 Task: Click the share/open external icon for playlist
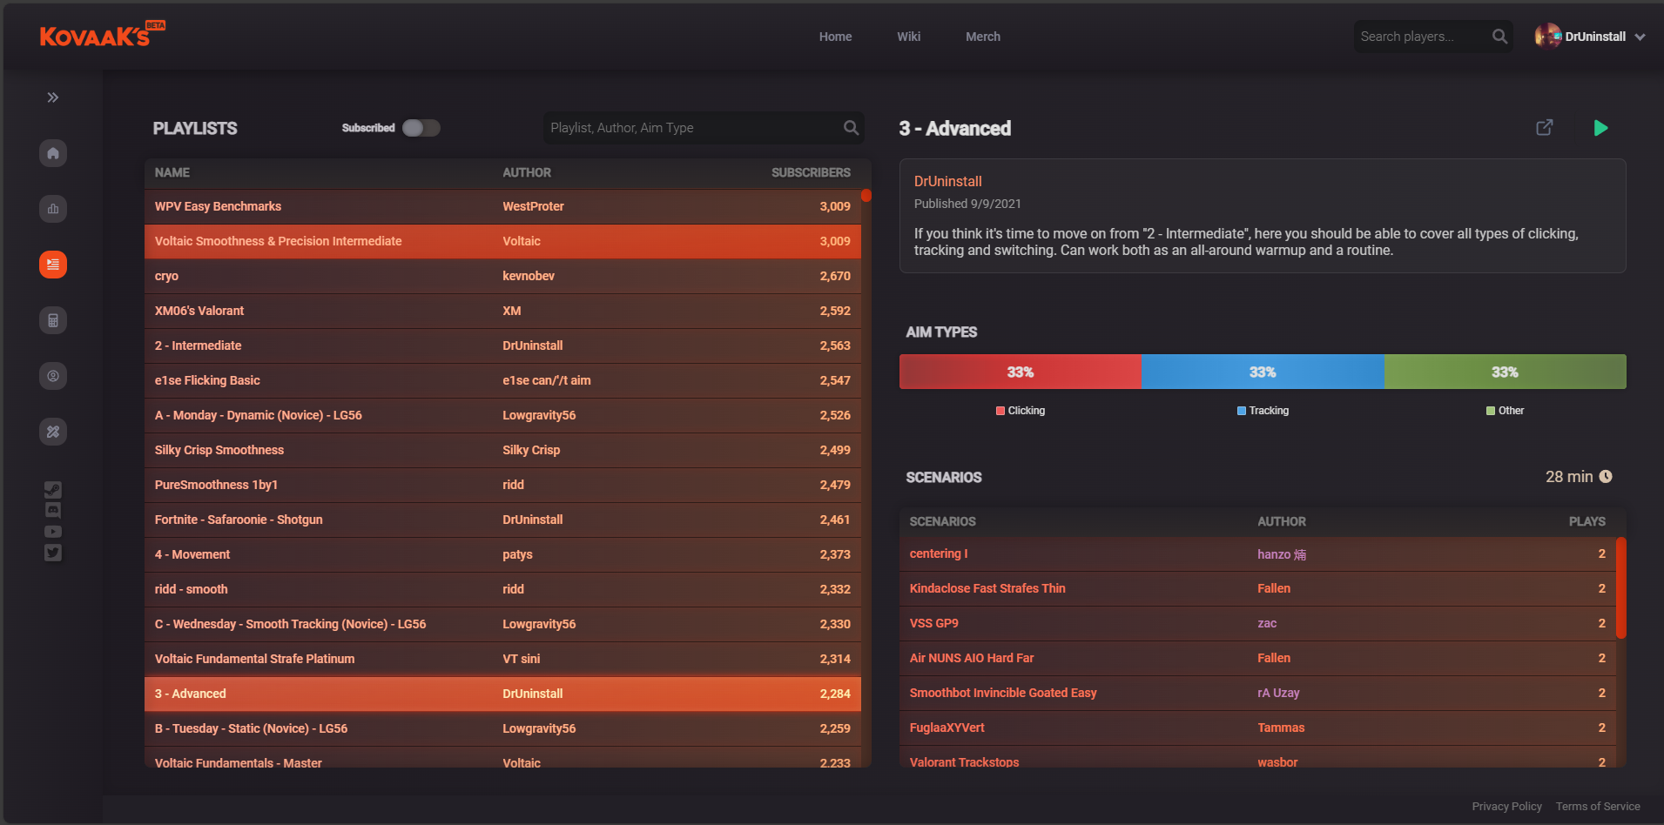pos(1544,128)
